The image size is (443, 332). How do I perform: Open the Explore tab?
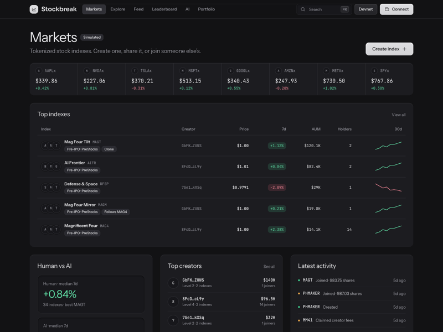[x=118, y=9]
